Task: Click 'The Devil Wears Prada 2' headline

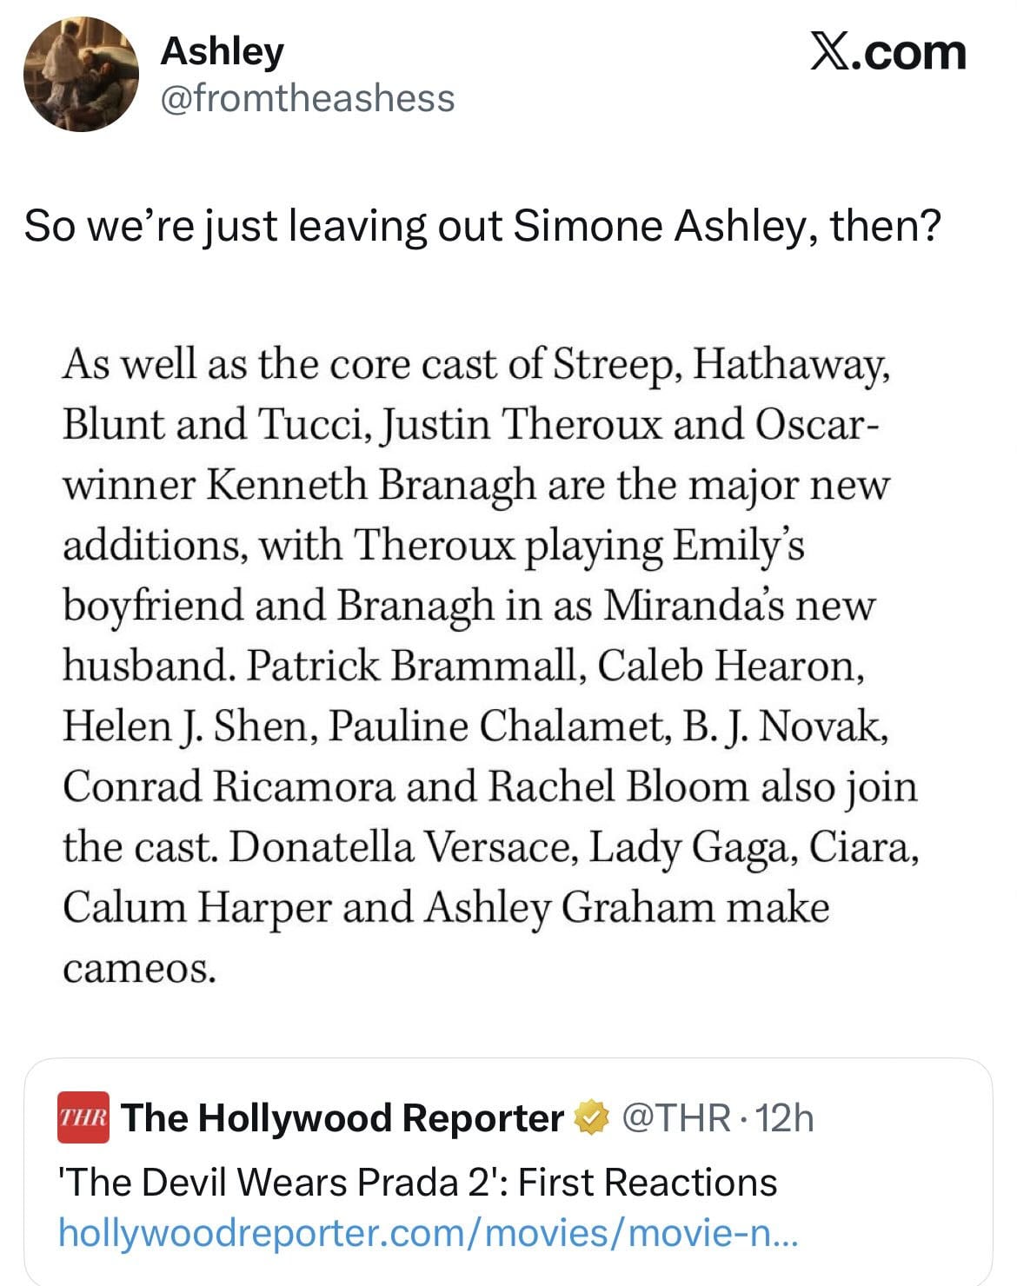Action: point(417,1182)
